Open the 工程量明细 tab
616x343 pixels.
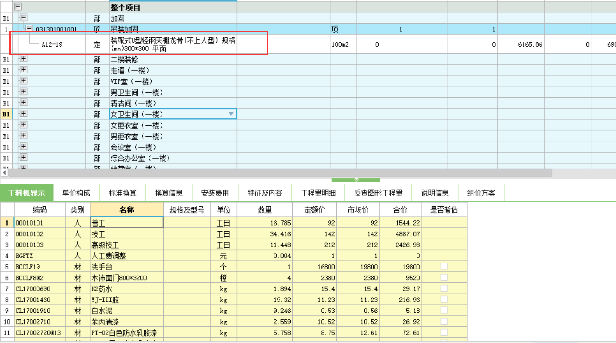pyautogui.click(x=318, y=193)
